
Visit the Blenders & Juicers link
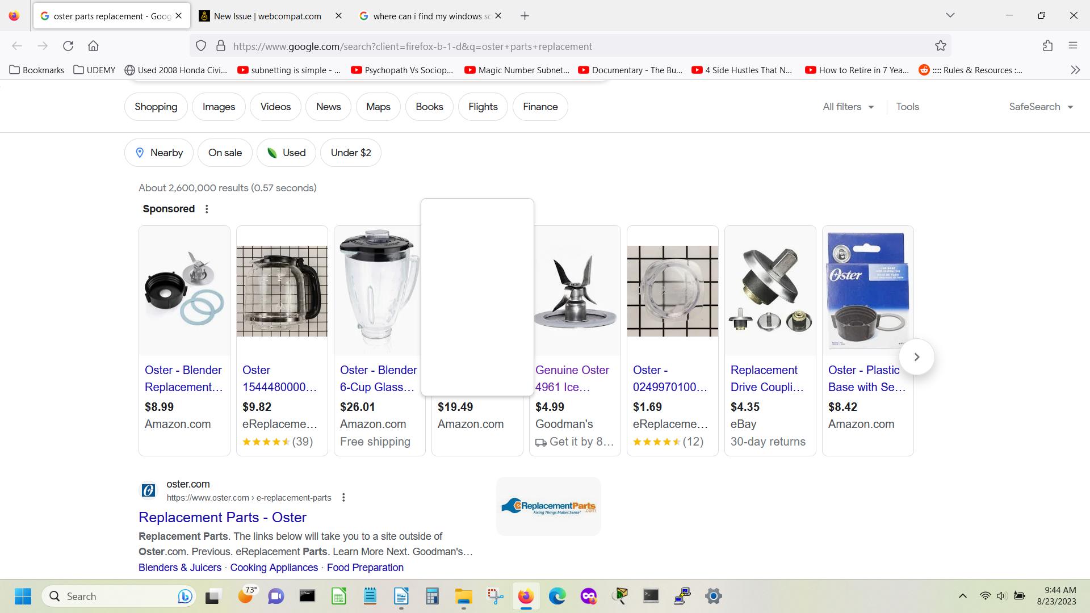point(179,567)
